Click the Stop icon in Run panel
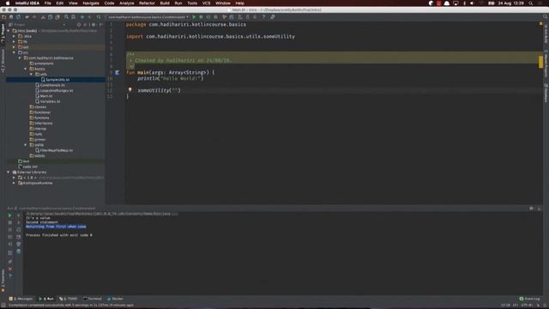The image size is (549, 309). point(9,222)
